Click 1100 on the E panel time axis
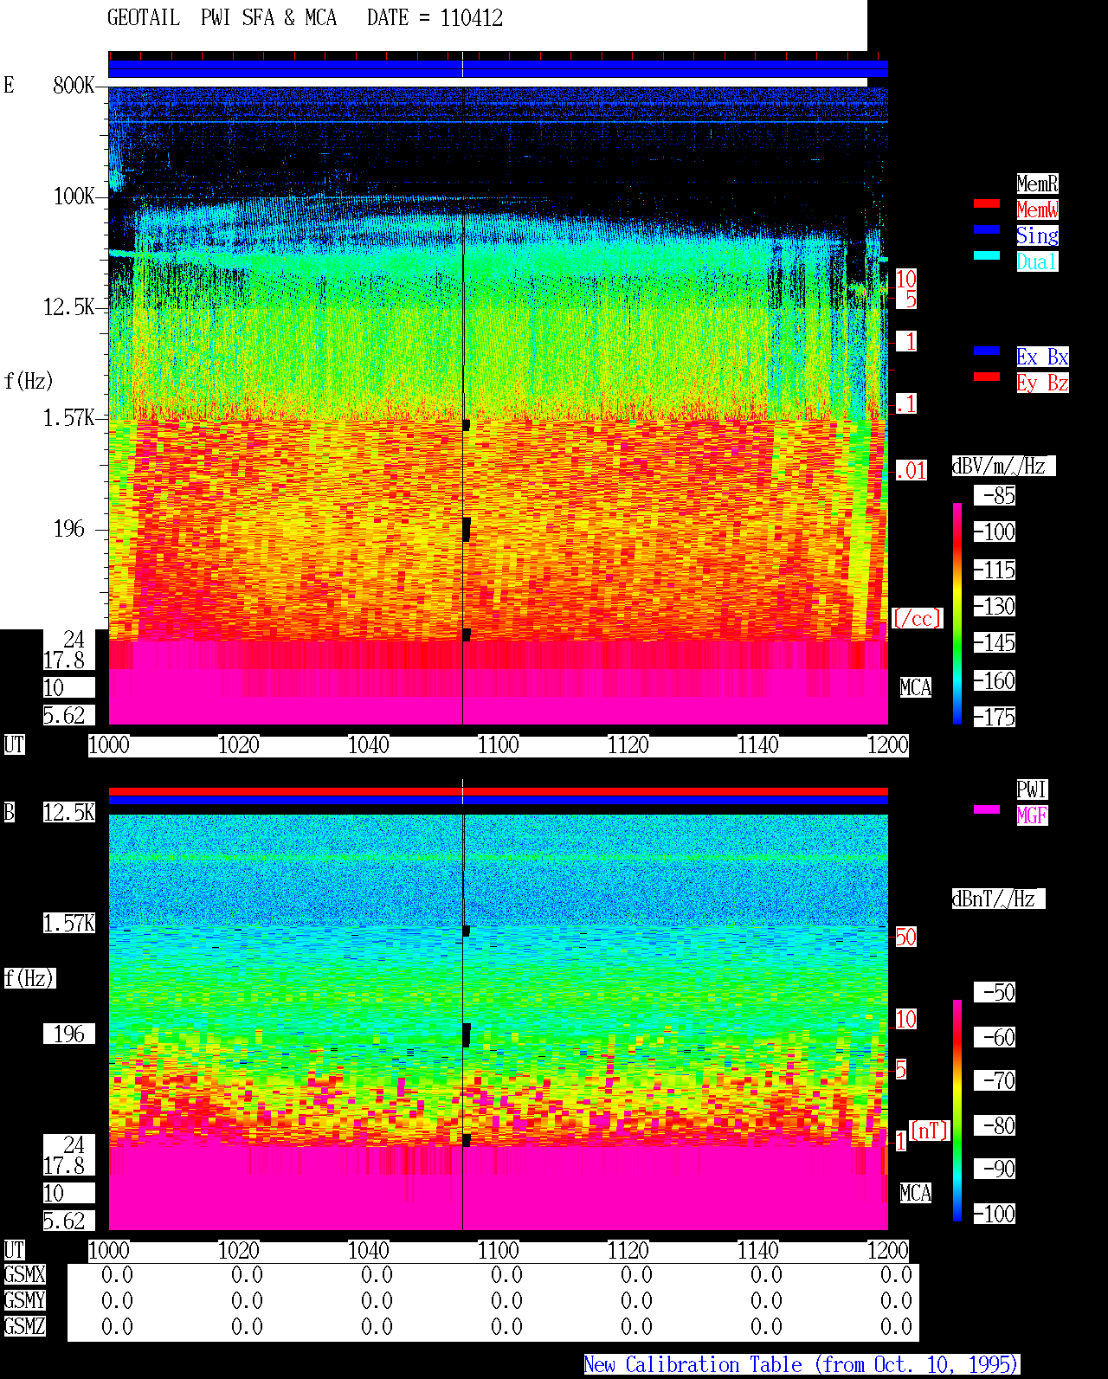This screenshot has height=1379, width=1108. 499,744
